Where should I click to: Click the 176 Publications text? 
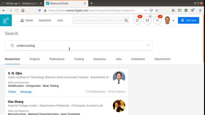coord(95,92)
